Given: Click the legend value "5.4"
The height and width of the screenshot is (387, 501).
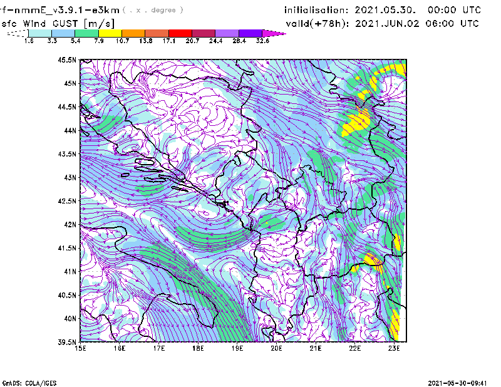Looking at the screenshot, I should (75, 41).
